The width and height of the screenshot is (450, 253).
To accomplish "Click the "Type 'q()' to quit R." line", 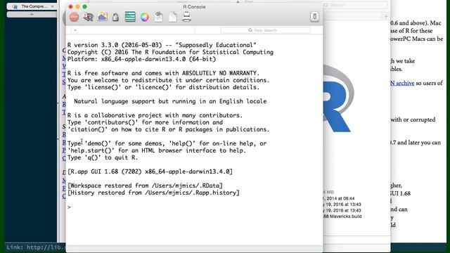I will (103, 157).
